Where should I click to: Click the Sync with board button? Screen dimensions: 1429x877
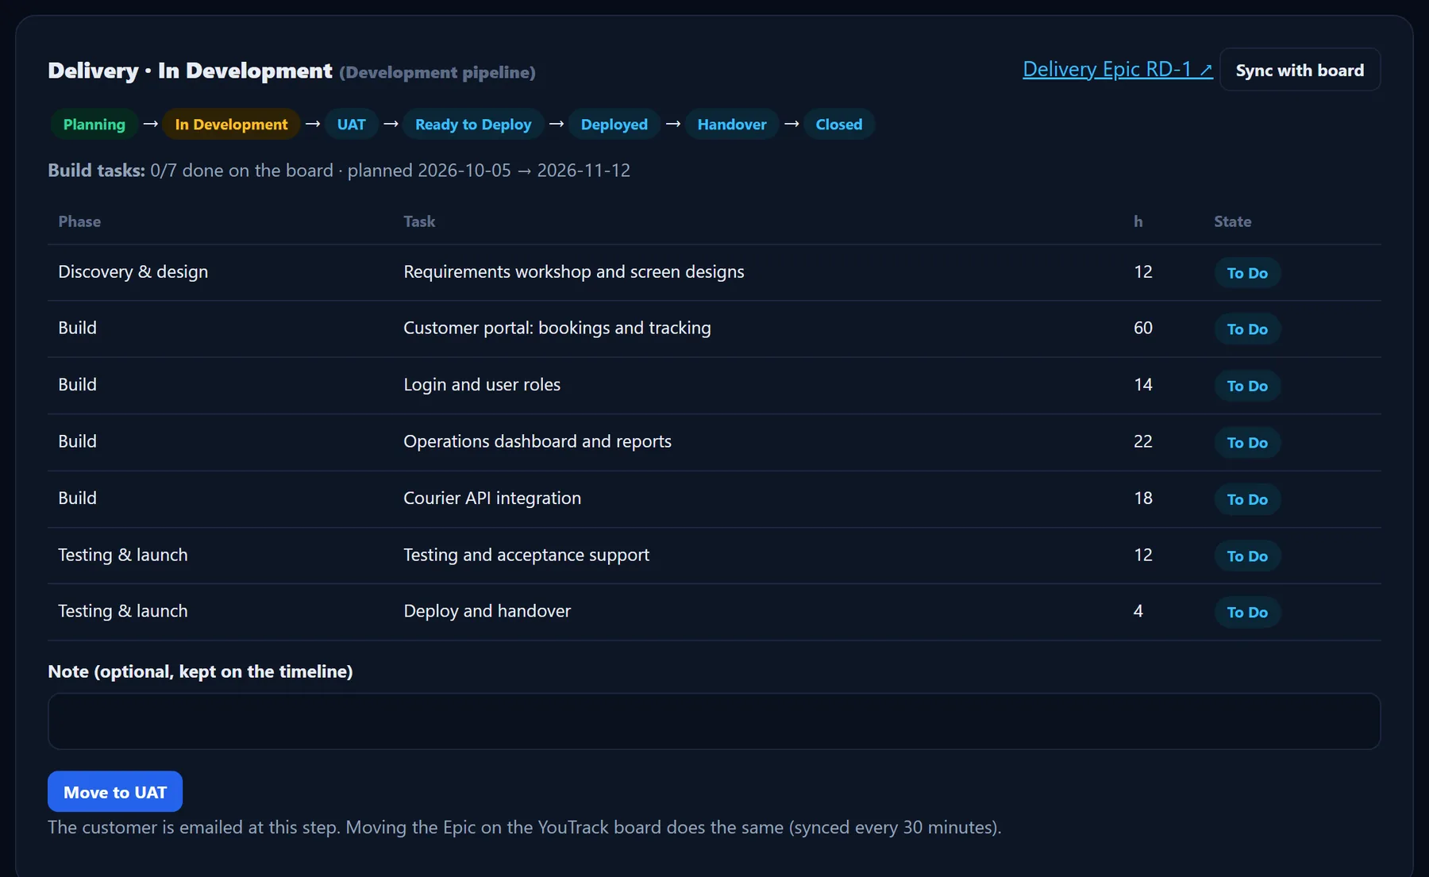[1300, 70]
